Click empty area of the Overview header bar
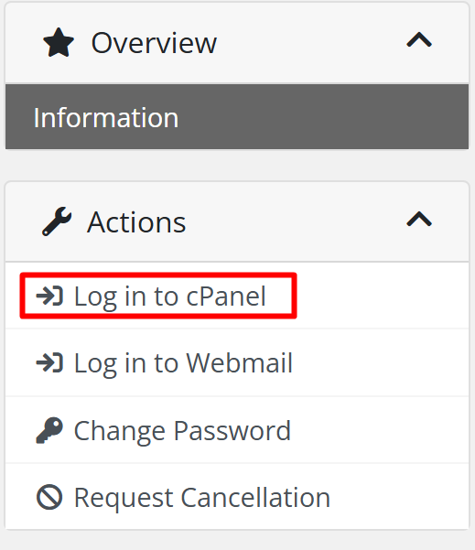This screenshot has width=475, height=550. pyautogui.click(x=308, y=42)
